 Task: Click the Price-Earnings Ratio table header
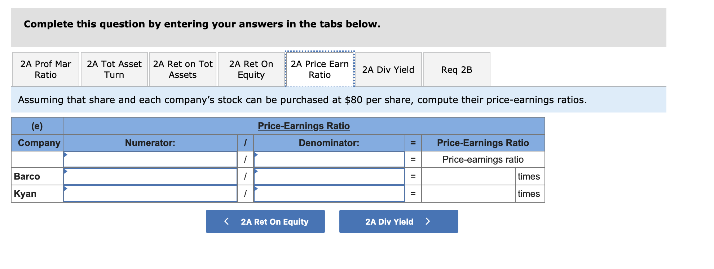[x=304, y=126]
